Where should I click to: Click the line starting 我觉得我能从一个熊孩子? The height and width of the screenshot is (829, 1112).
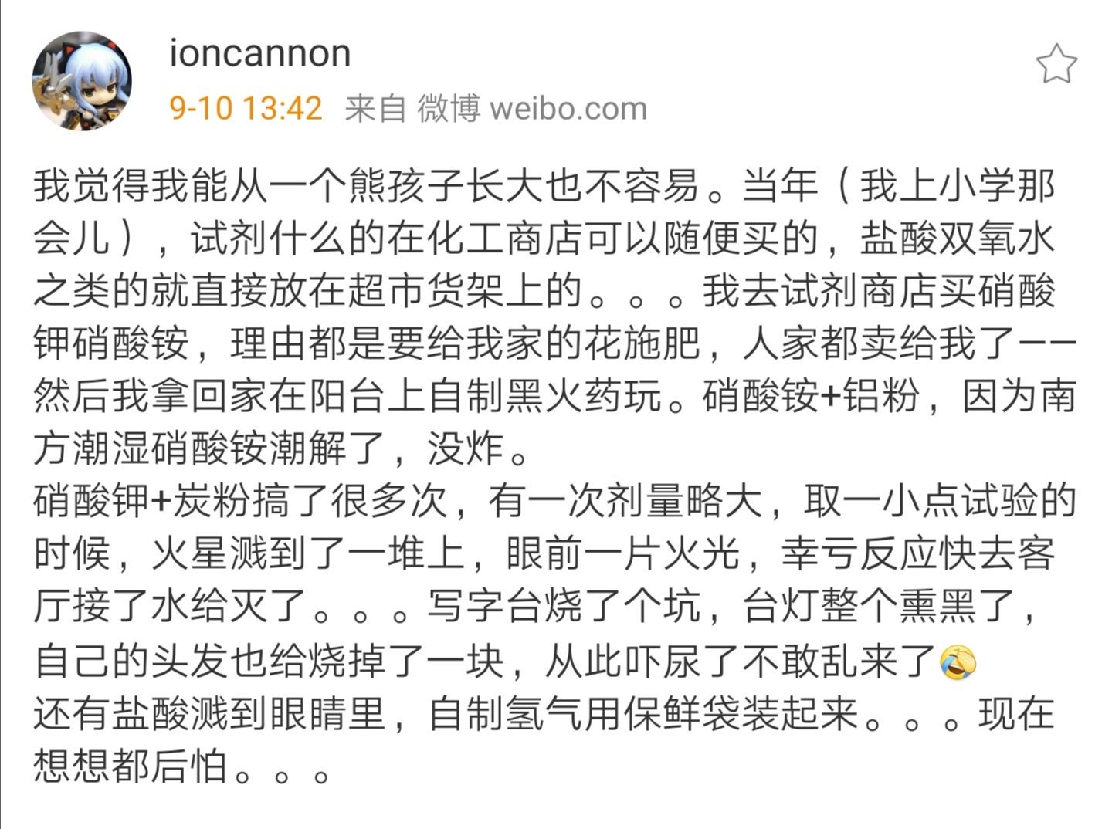pyautogui.click(x=544, y=186)
